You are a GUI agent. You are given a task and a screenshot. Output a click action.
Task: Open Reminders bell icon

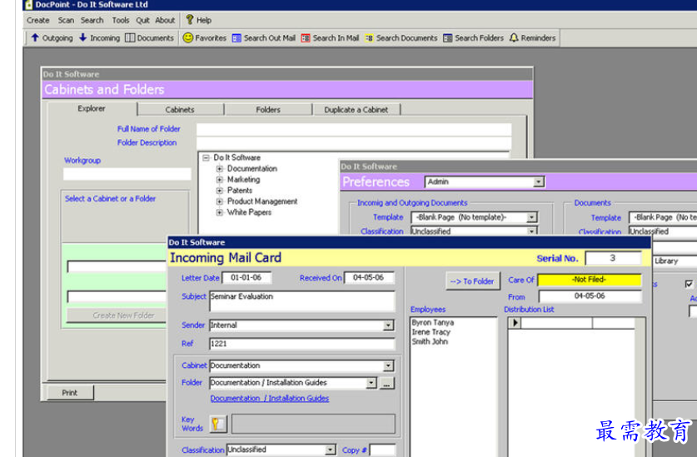coord(514,37)
